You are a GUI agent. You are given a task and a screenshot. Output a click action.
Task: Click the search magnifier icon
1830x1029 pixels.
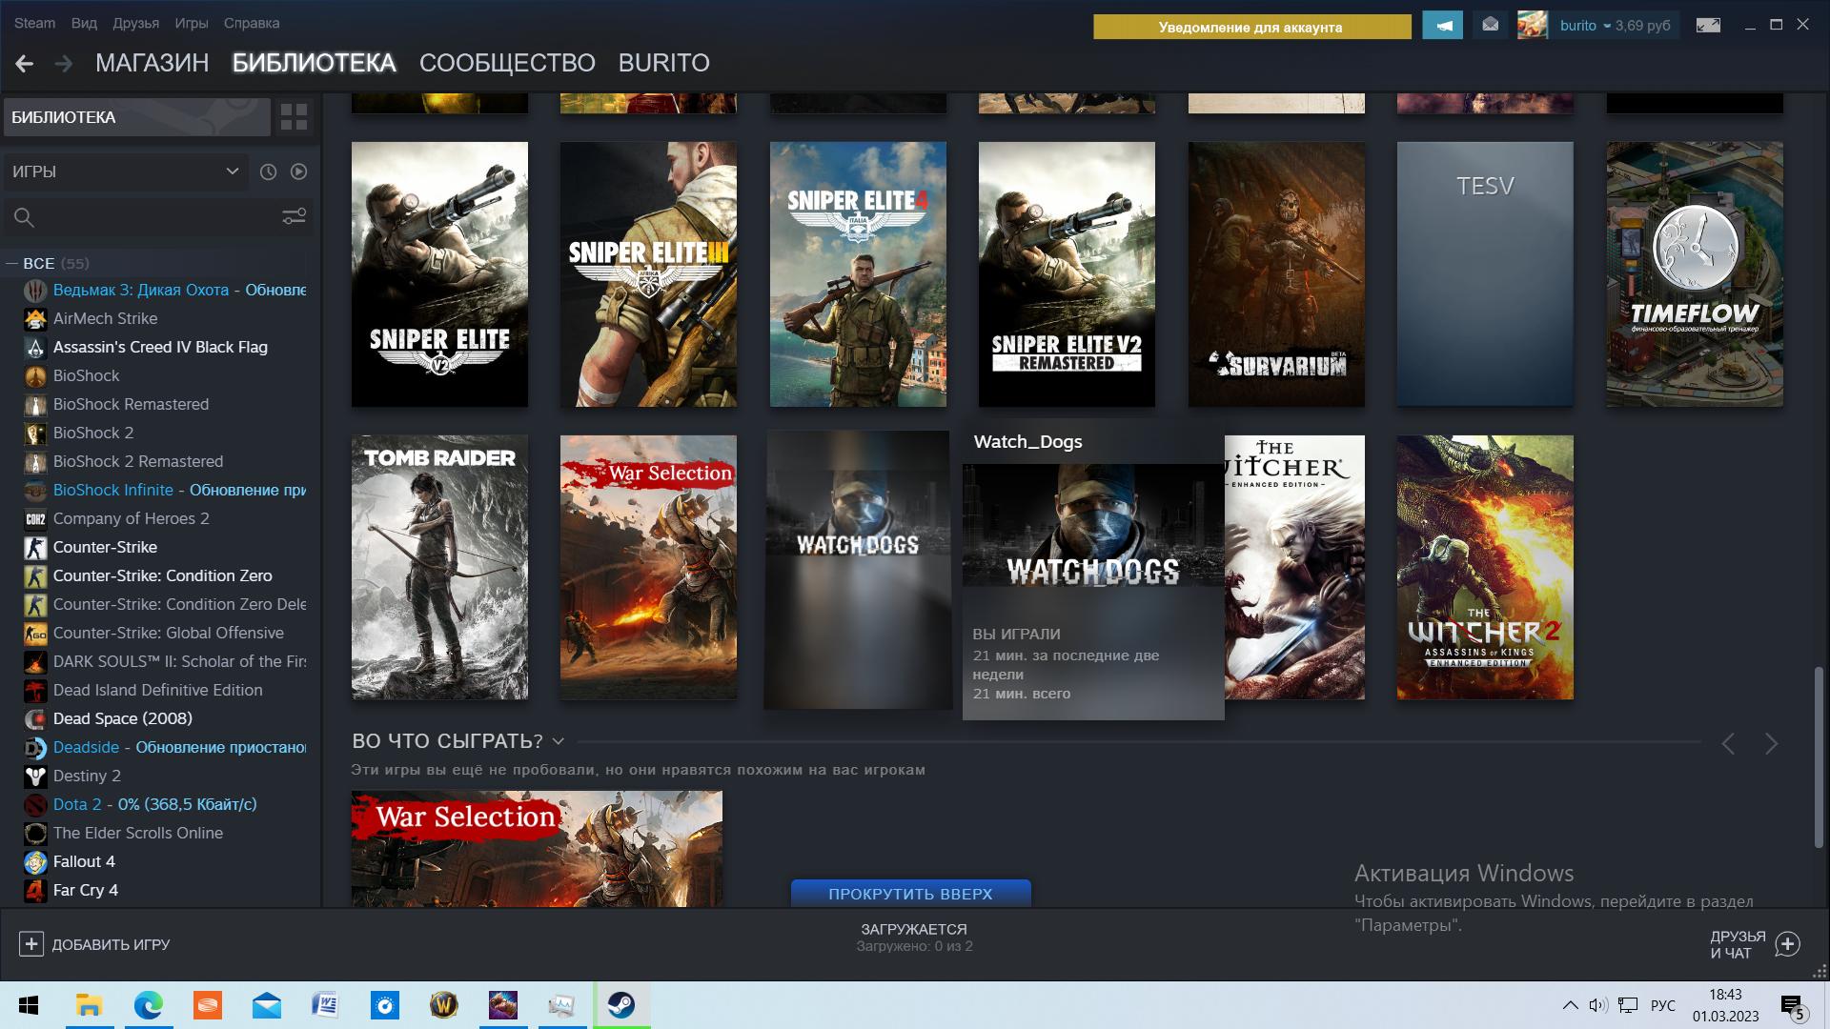[25, 218]
